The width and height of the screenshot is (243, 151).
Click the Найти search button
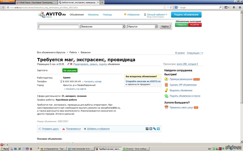(165, 27)
